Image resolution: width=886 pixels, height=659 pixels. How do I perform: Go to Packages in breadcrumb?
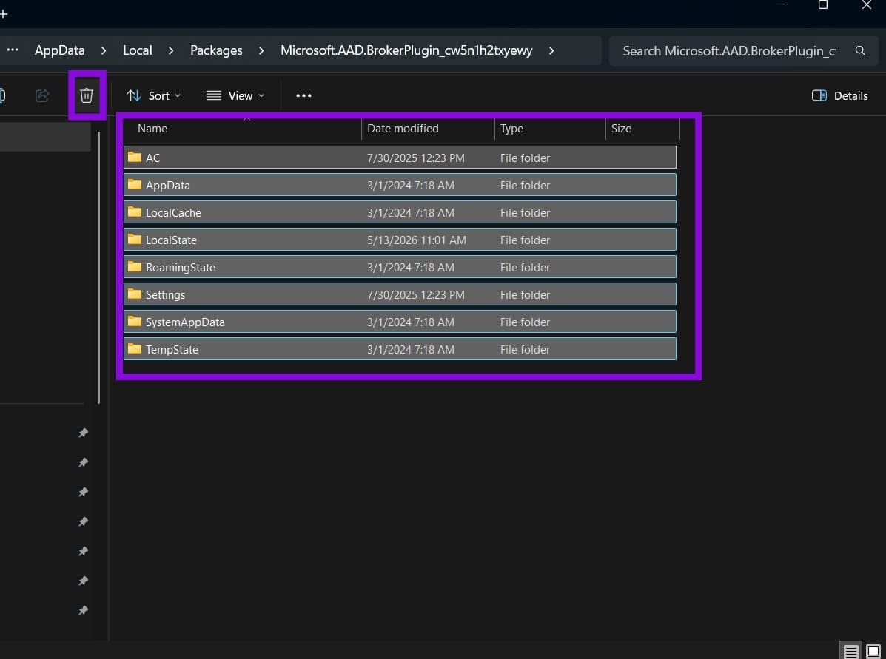click(x=216, y=50)
